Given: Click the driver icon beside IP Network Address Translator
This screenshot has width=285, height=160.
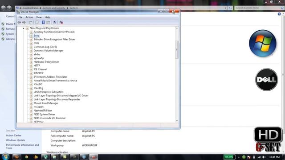Looking at the screenshot, I should pos(31,77).
